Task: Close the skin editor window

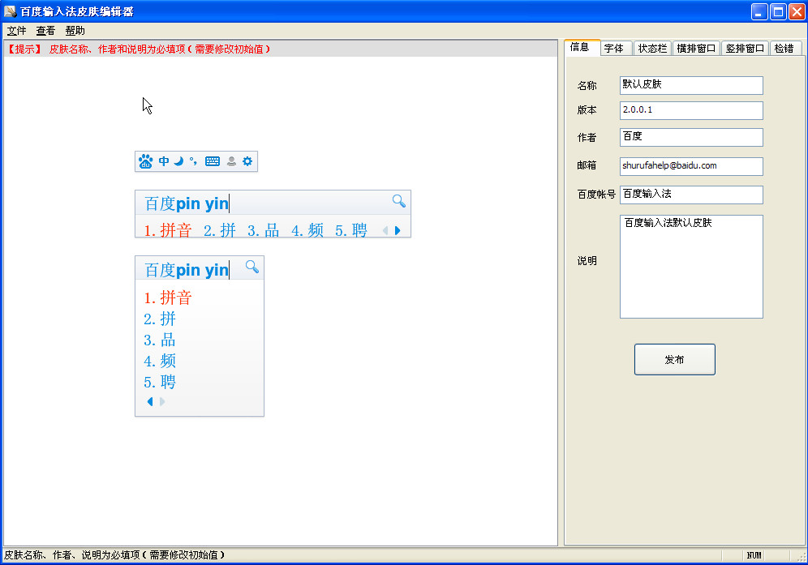Action: click(x=797, y=11)
